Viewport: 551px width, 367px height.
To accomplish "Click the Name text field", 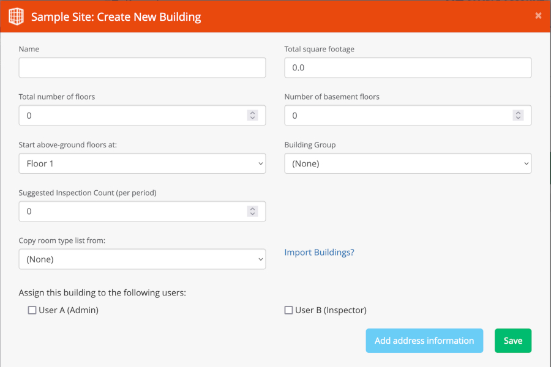I will (142, 68).
